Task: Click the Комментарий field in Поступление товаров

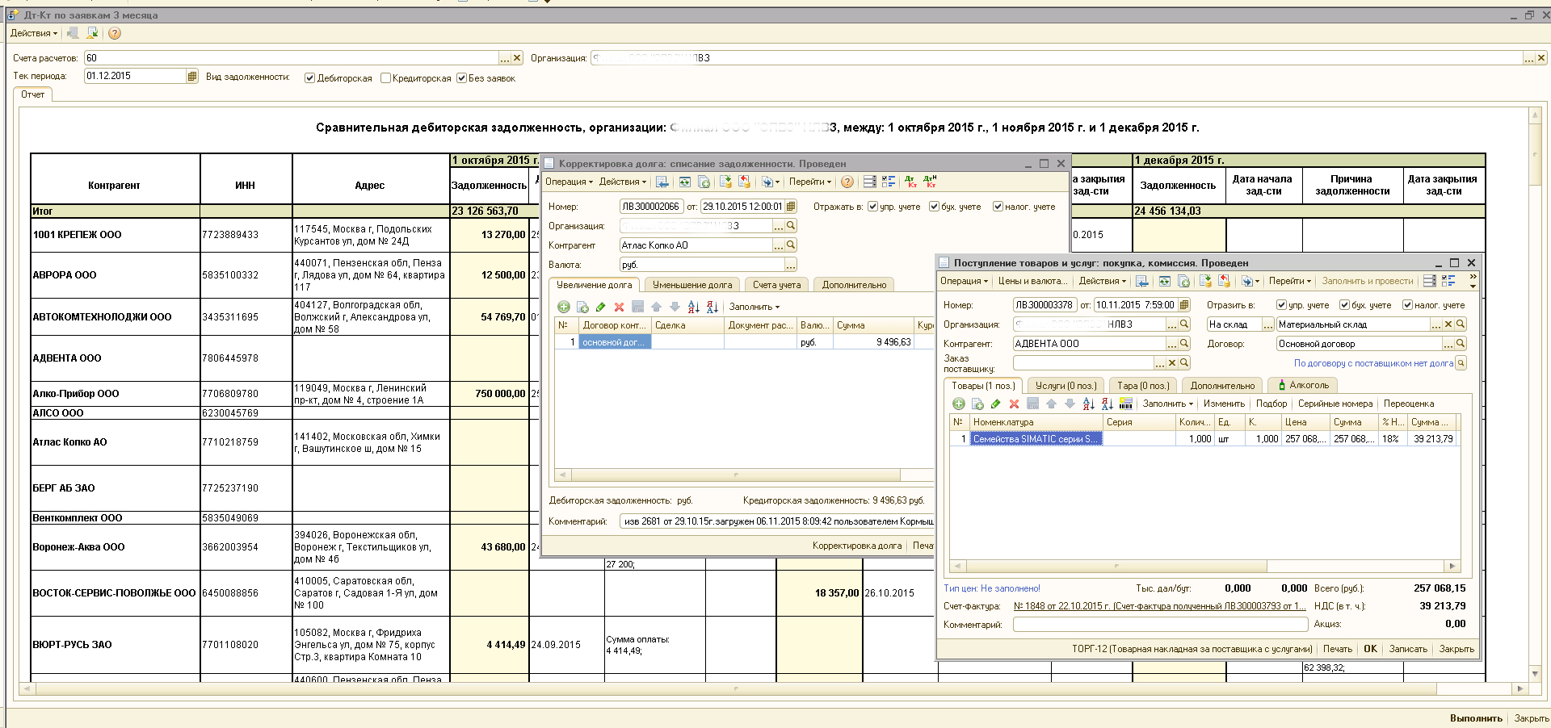Action: click(x=1160, y=625)
